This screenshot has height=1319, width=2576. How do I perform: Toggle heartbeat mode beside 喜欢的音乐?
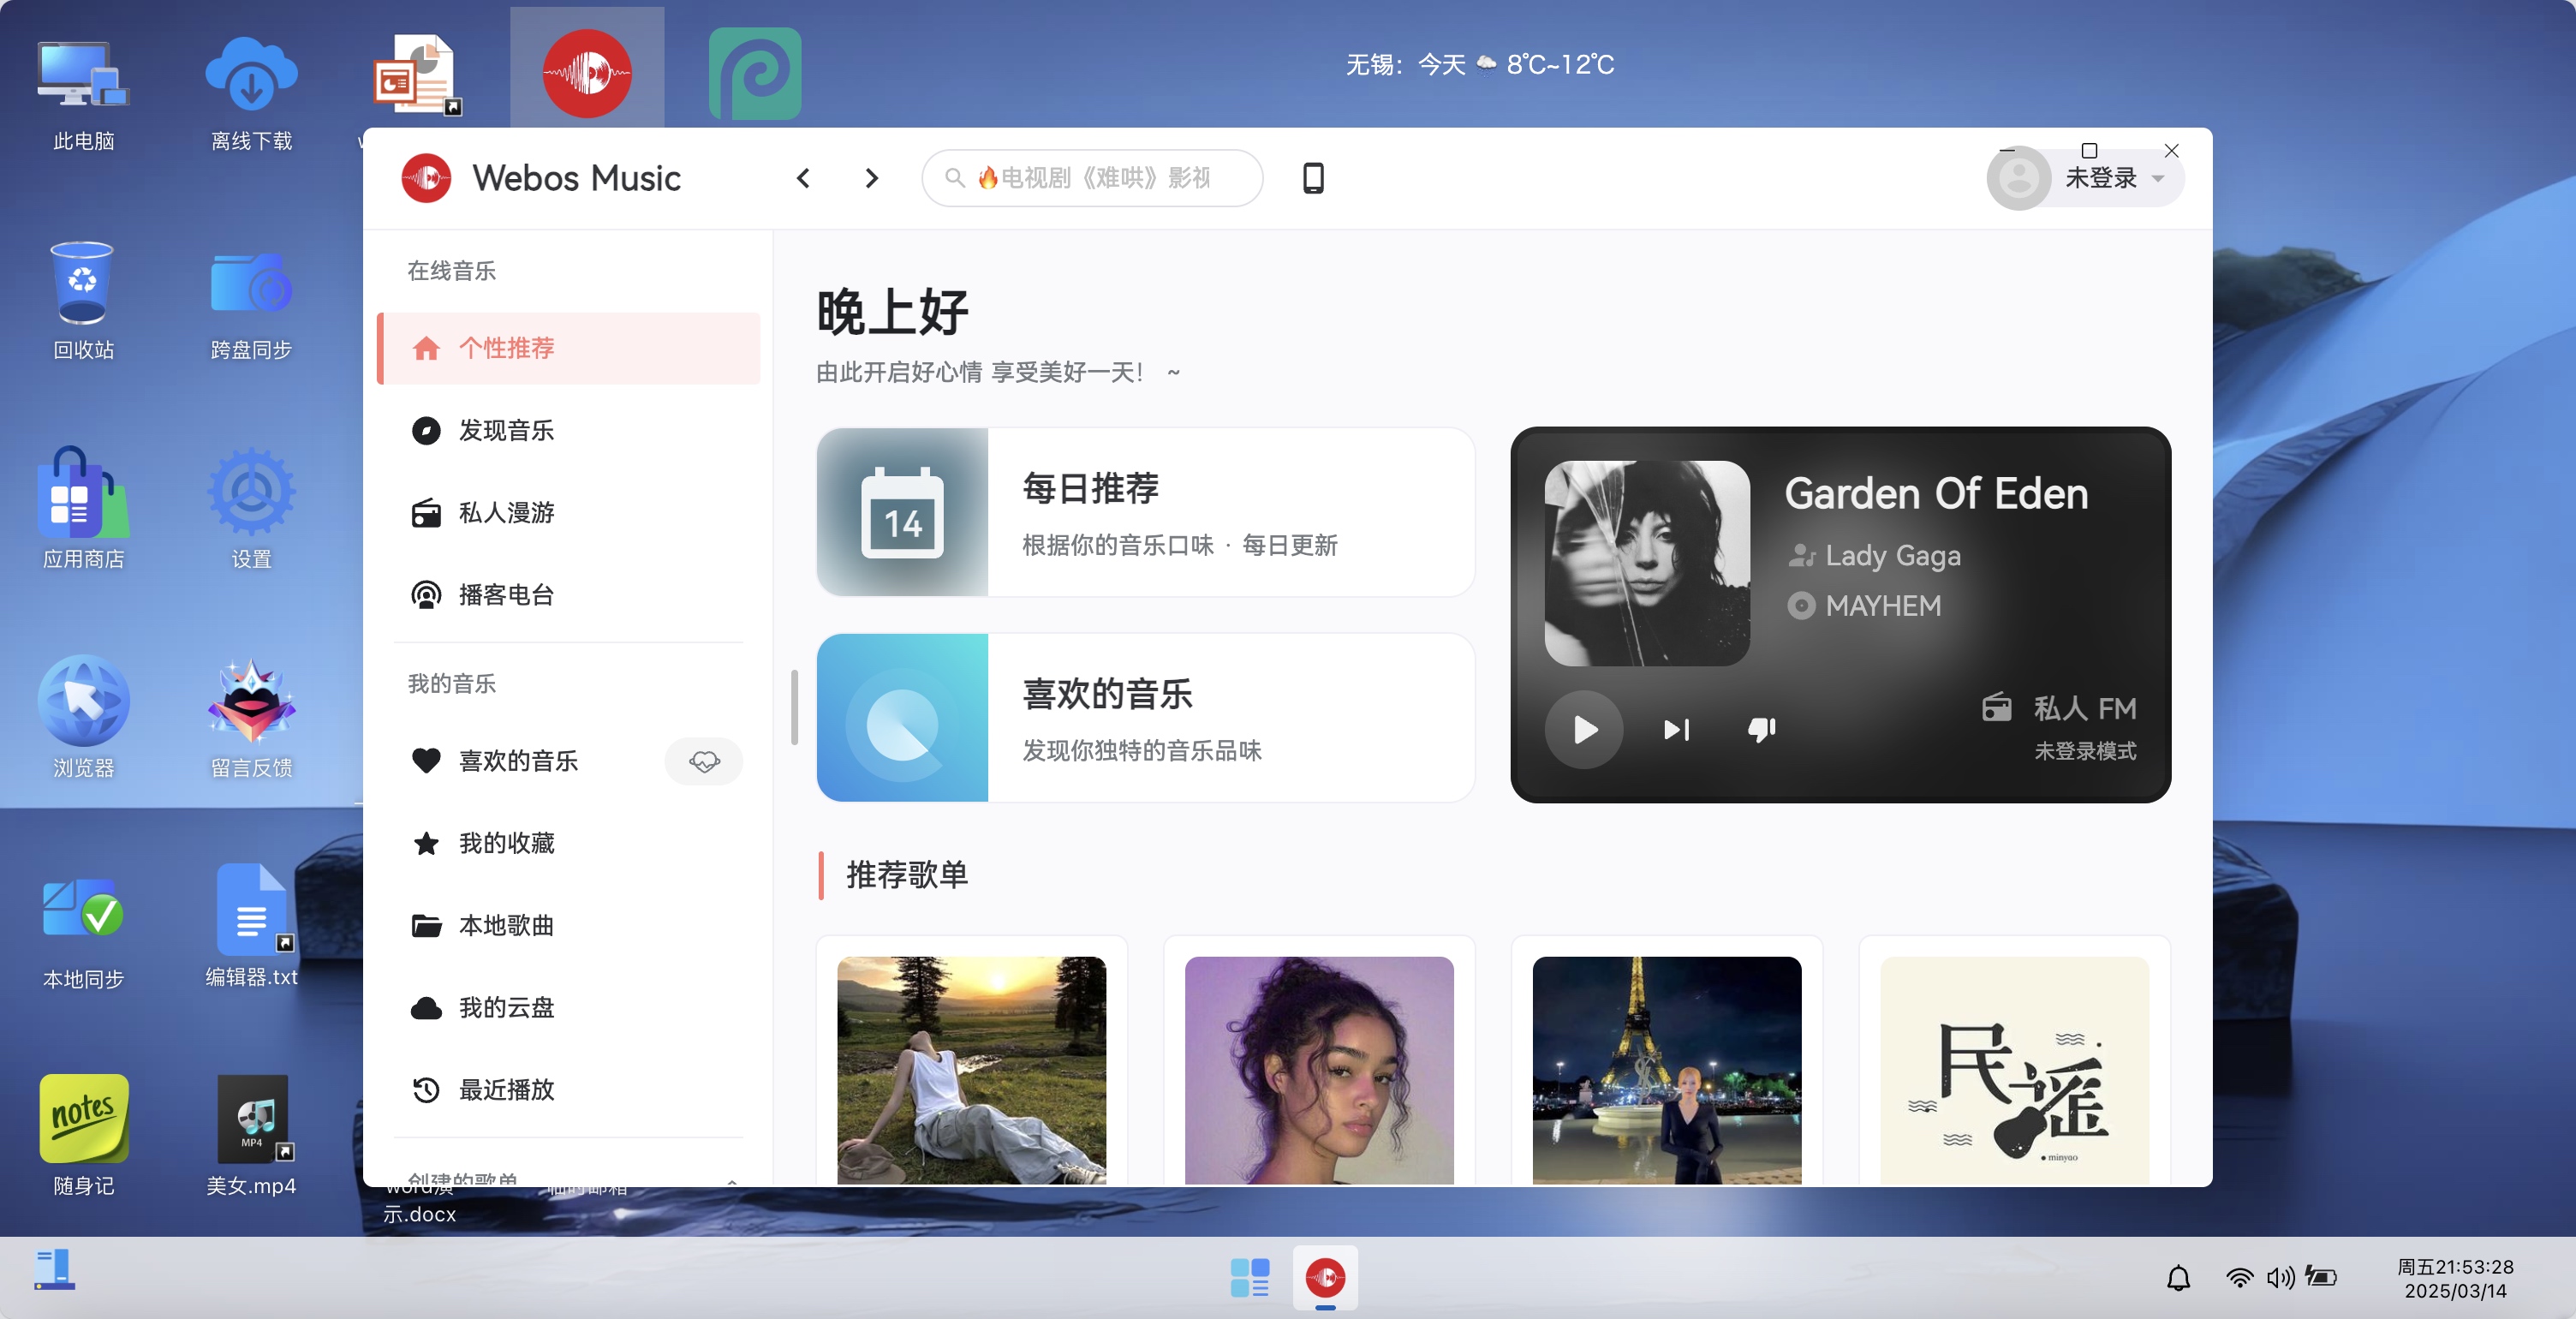(x=704, y=761)
